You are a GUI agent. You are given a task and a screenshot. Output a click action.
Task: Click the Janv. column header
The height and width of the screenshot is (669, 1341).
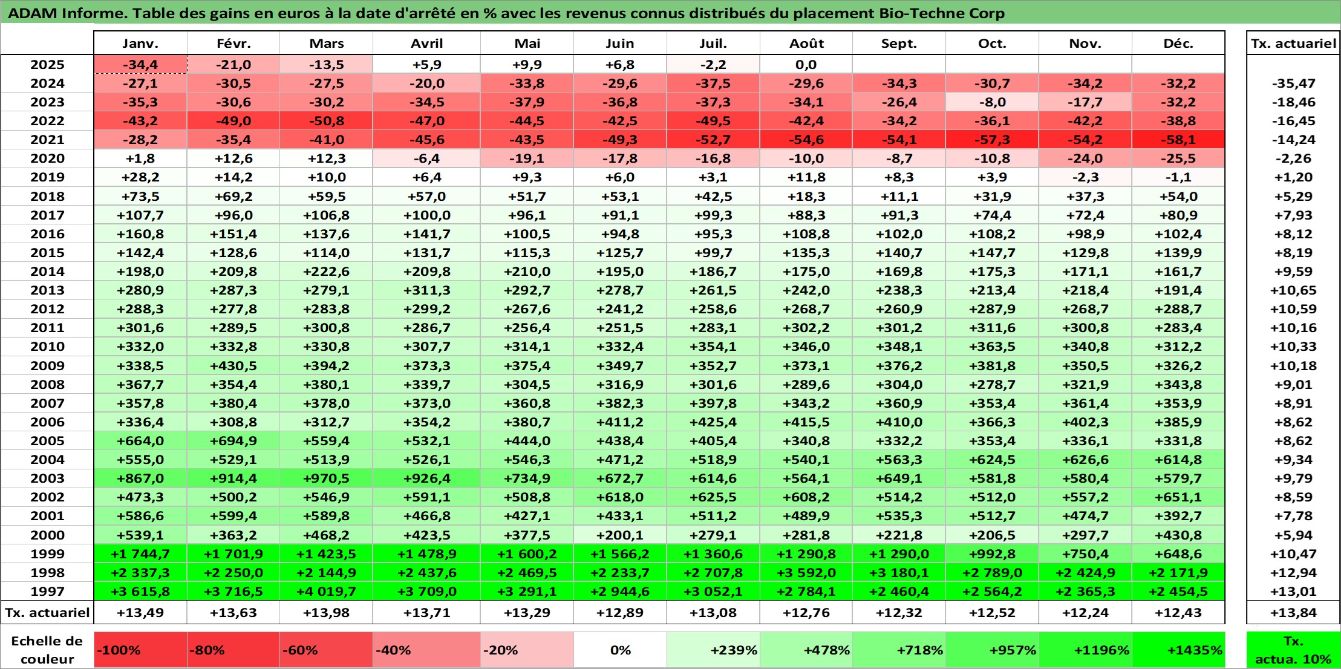[x=140, y=44]
